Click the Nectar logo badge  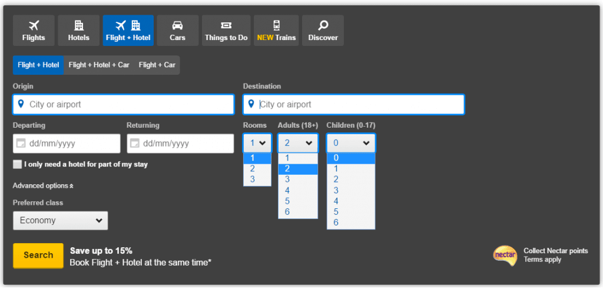tap(505, 255)
